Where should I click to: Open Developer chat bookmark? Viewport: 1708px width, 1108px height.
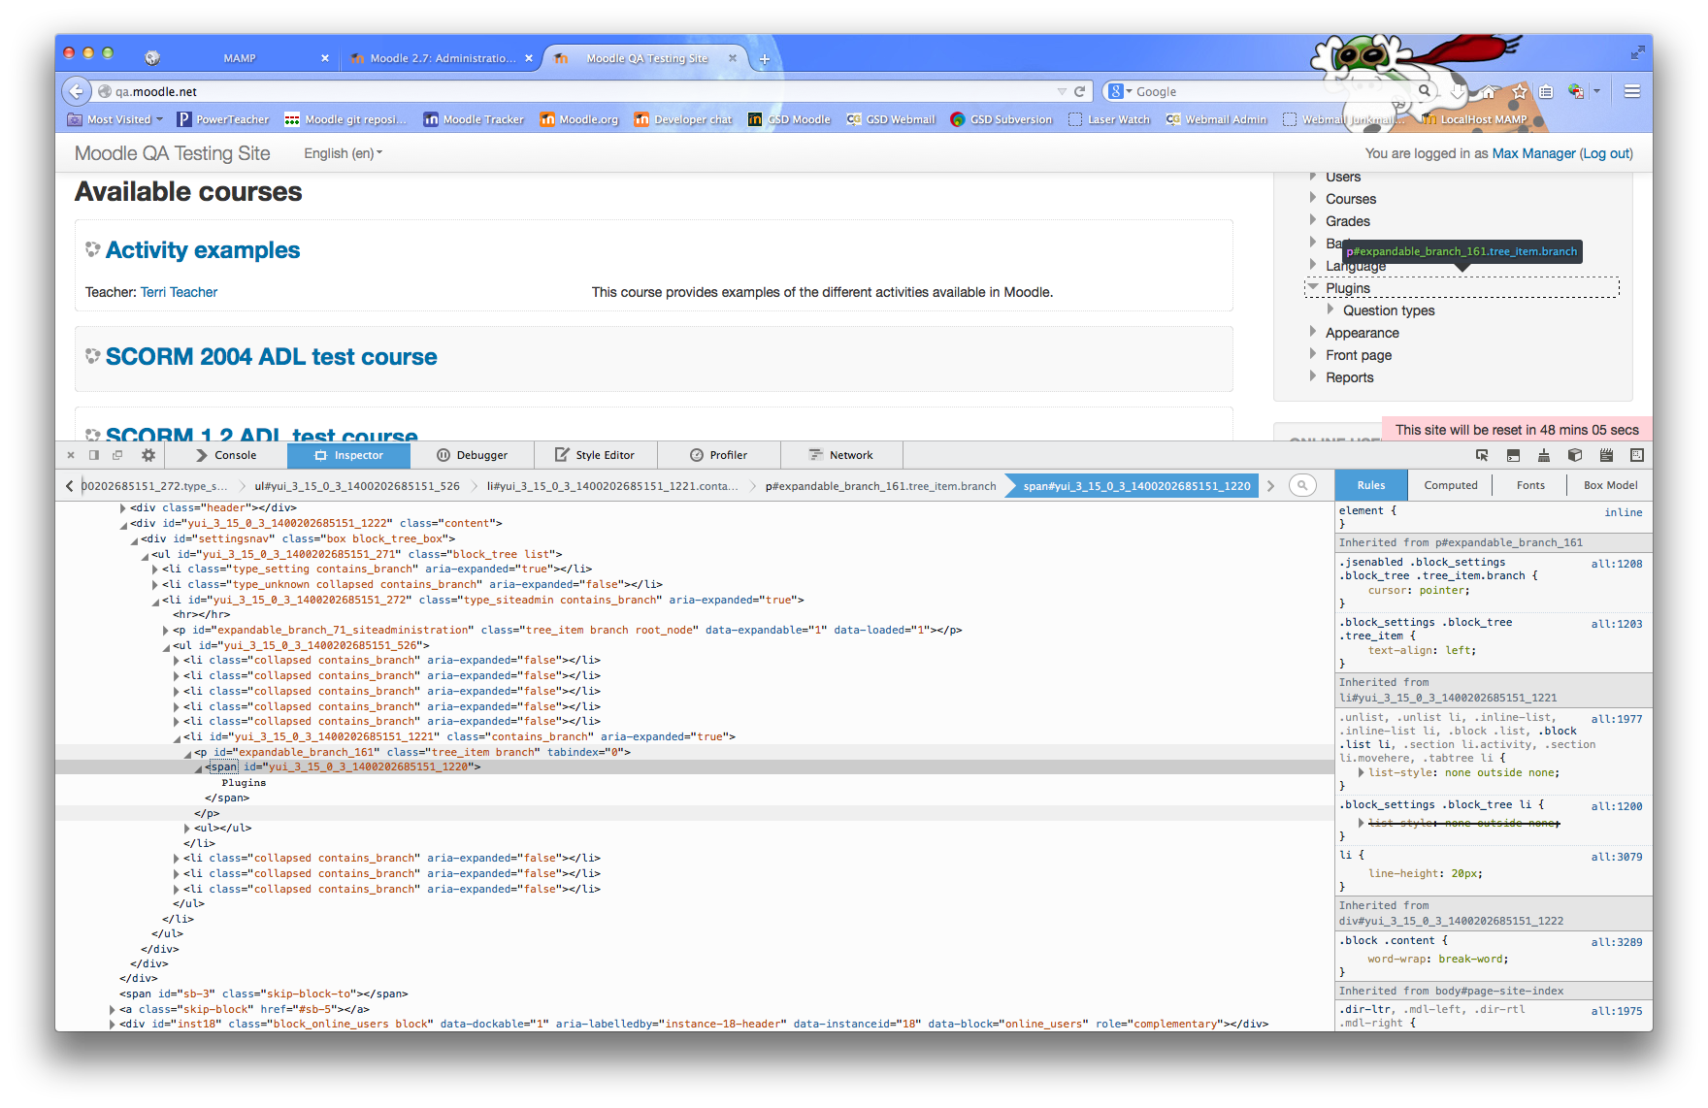pos(683,119)
